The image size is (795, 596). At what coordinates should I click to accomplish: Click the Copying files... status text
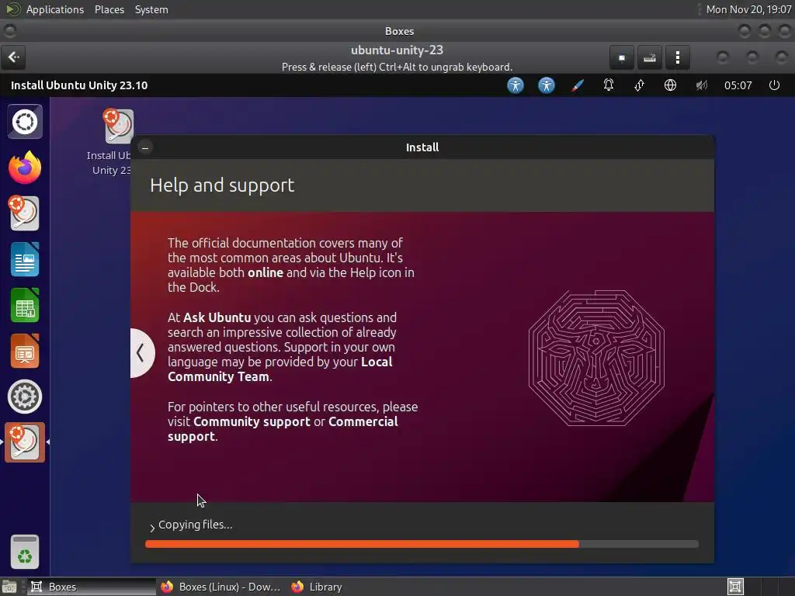(x=195, y=525)
